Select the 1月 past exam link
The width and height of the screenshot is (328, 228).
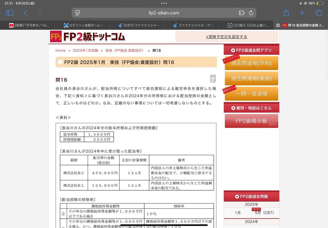238,213
